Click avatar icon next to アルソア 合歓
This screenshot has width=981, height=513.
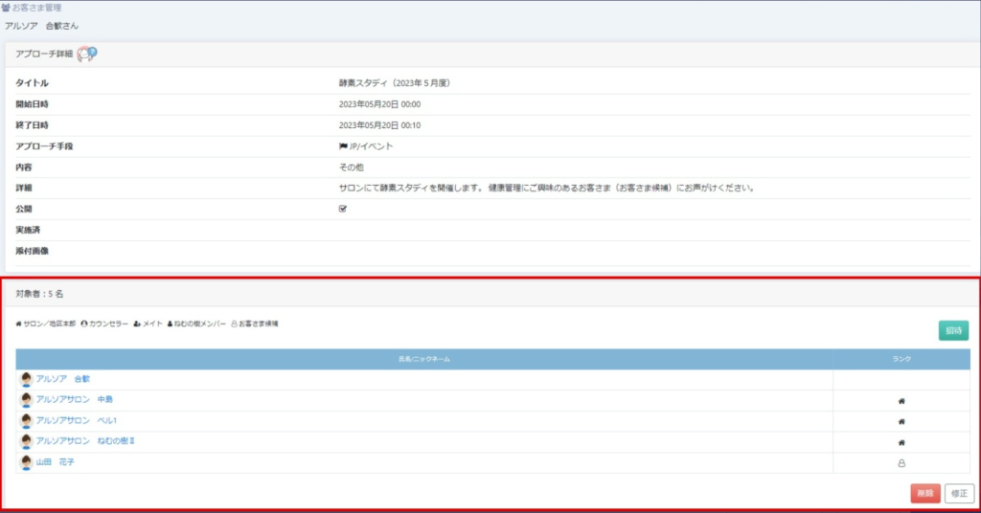click(x=26, y=380)
